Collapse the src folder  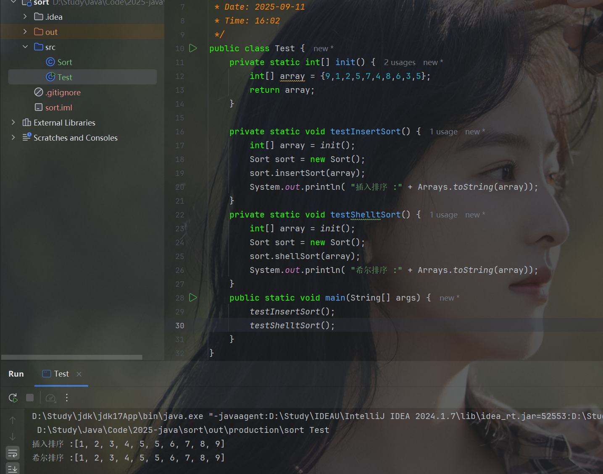click(x=25, y=47)
